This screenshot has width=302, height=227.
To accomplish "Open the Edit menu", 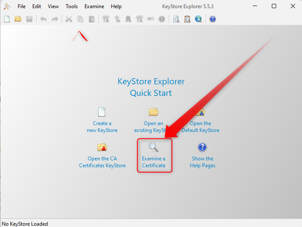I will (37, 6).
